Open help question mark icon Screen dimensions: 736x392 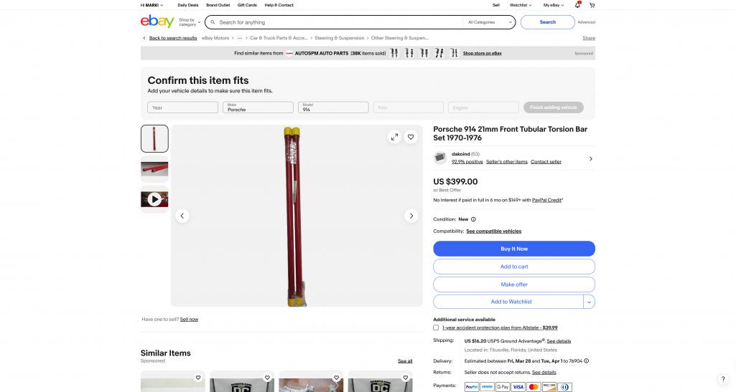click(x=723, y=379)
